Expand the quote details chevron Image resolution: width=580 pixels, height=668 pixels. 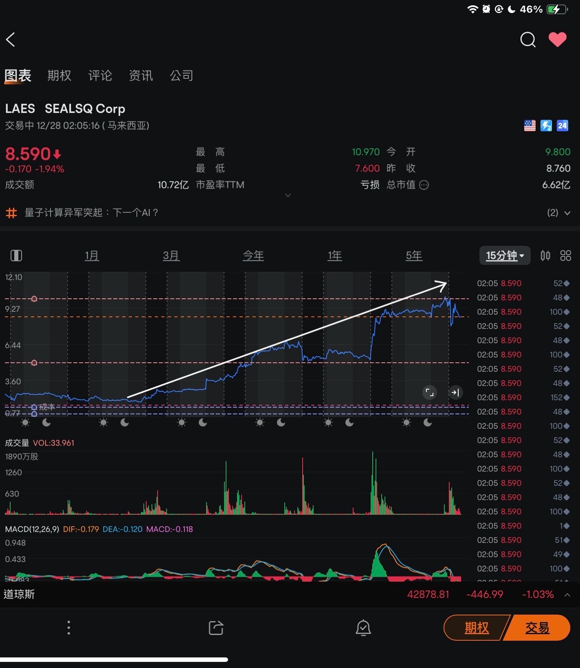point(288,195)
